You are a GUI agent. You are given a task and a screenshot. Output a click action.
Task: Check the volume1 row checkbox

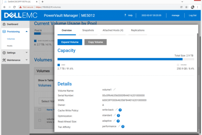pyautogui.click(x=40, y=120)
